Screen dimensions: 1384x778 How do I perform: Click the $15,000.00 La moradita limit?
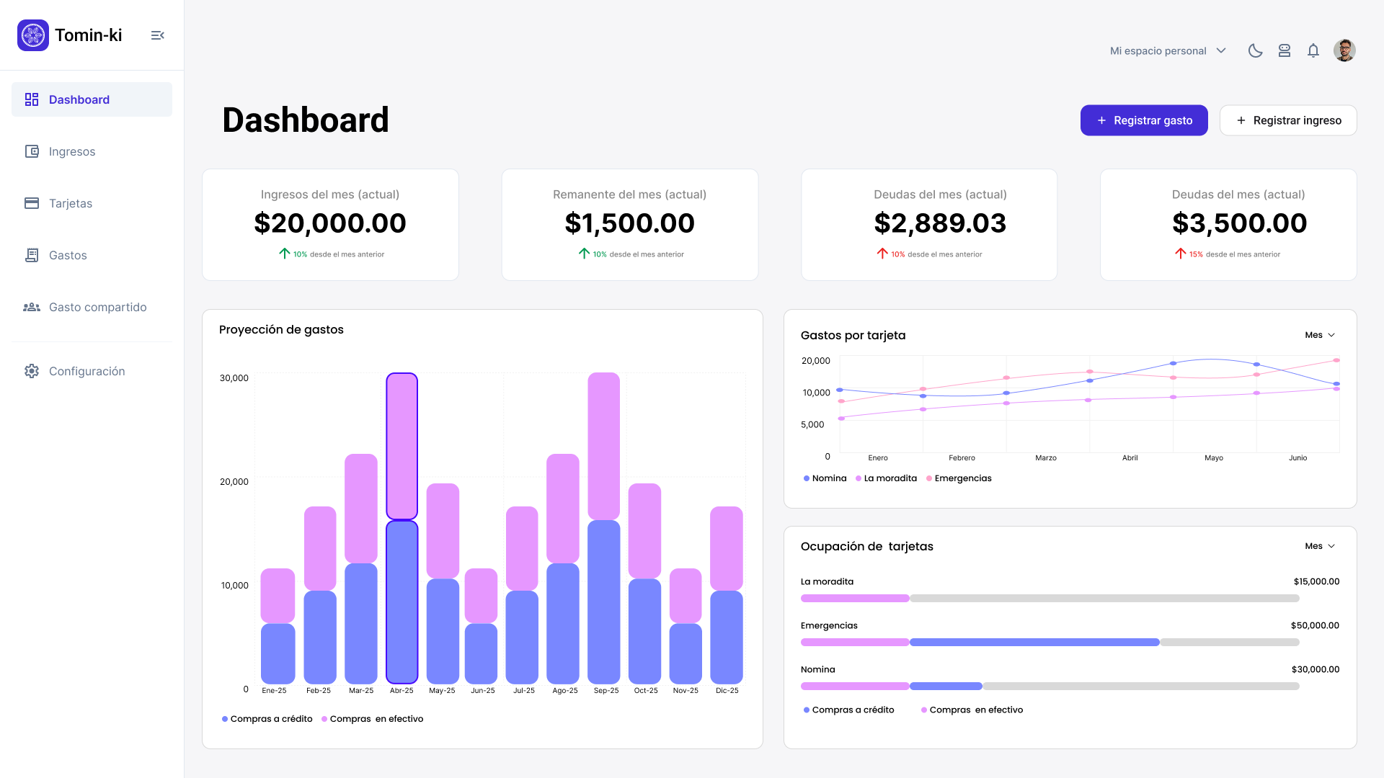1316,581
